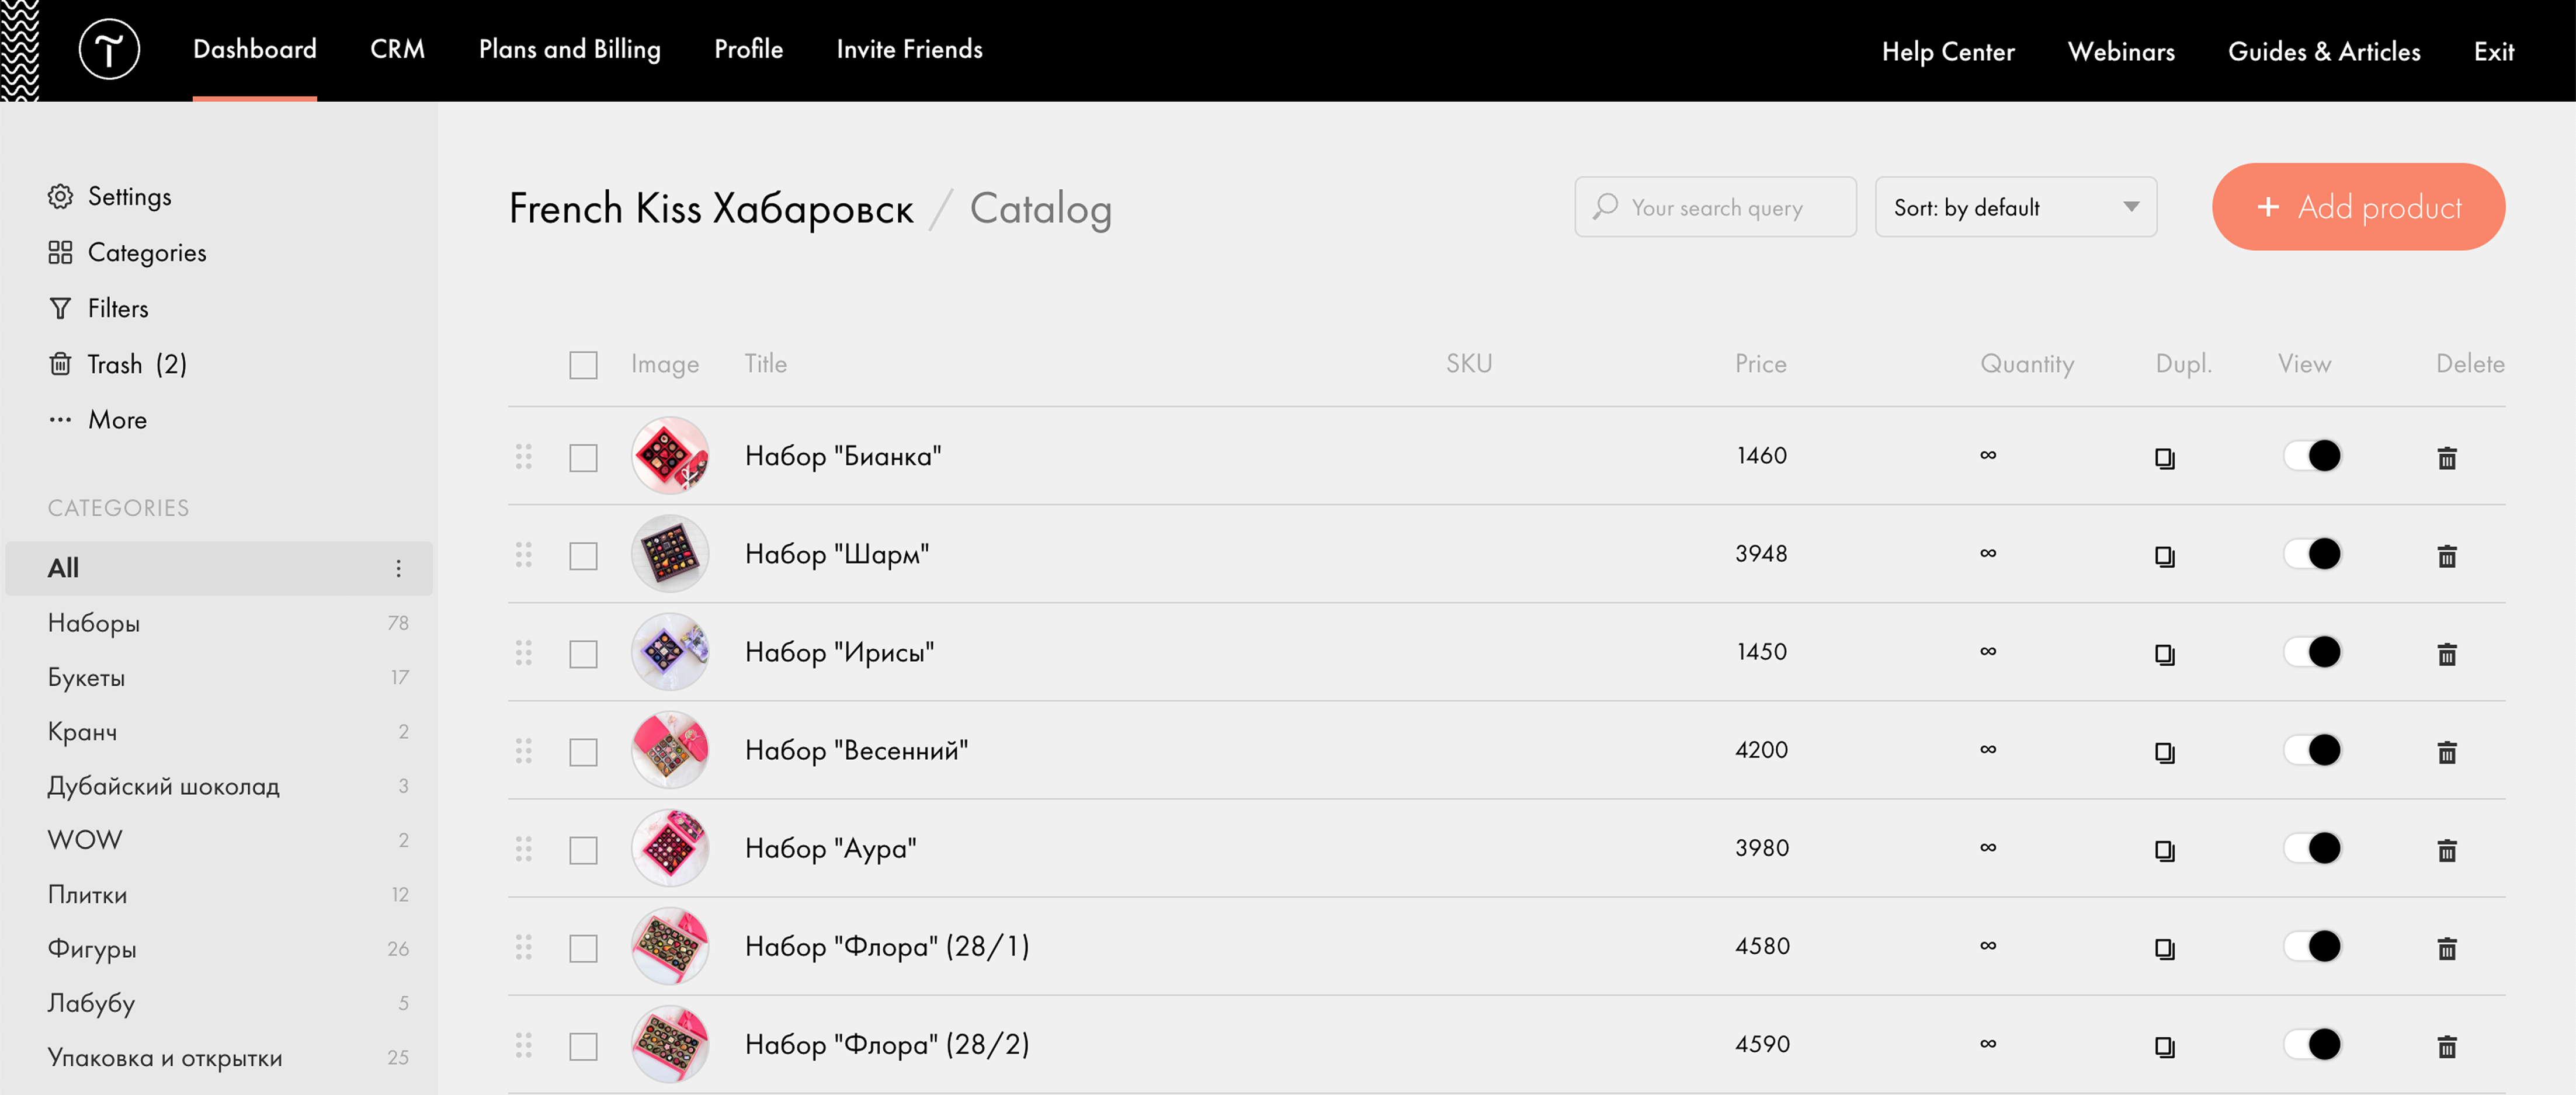
Task: Click the Add product button
Action: 2357,207
